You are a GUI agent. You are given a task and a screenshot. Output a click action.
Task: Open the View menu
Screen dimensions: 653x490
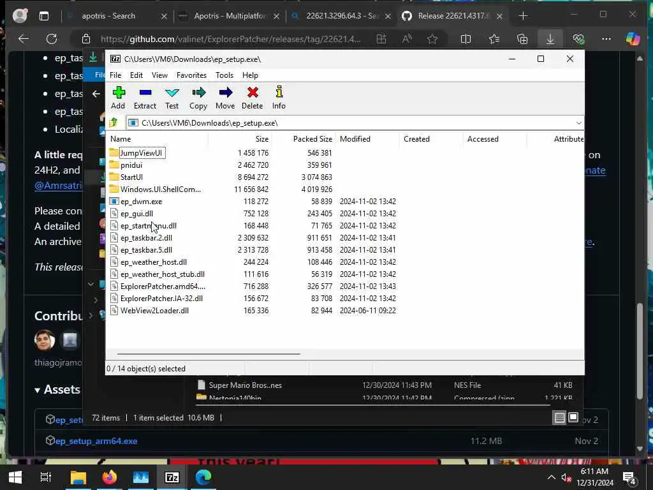pos(159,75)
